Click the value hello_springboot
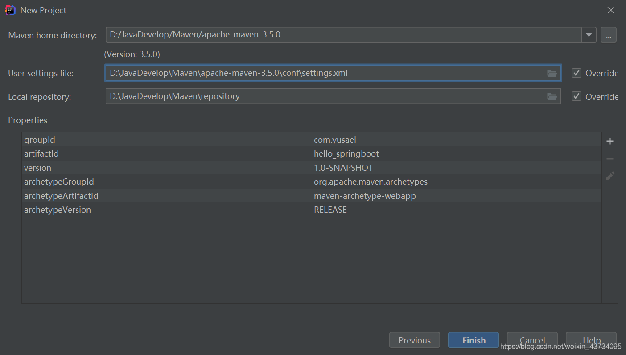Viewport: 626px width, 355px height. point(346,154)
